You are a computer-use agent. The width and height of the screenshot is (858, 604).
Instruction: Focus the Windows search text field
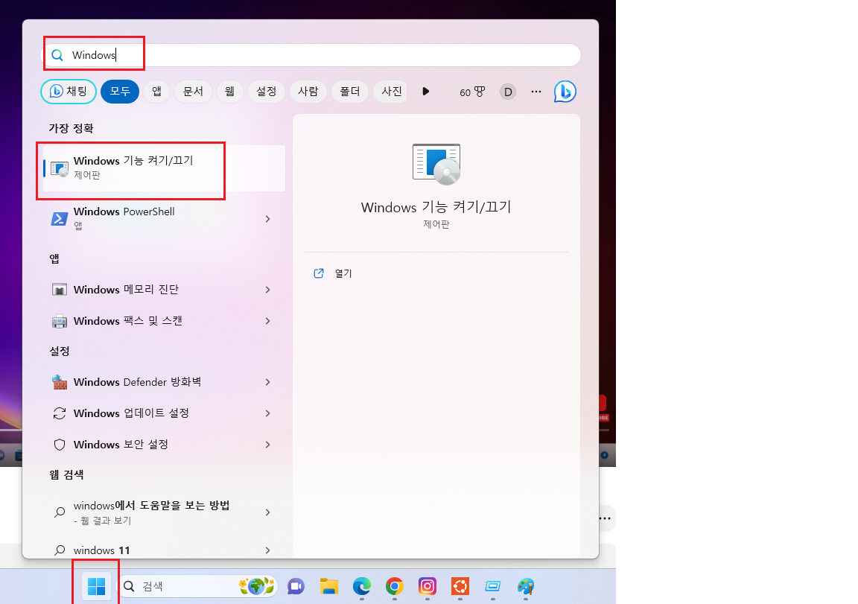311,55
